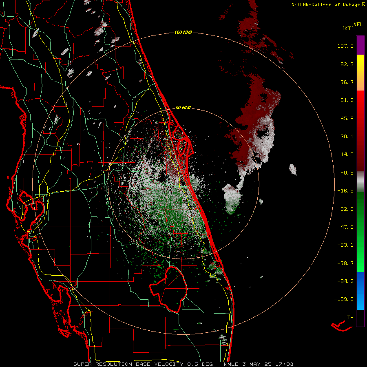Select the 30.1 velocity scale value
The image size is (367, 367).
[347, 137]
